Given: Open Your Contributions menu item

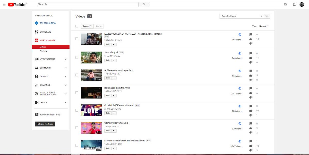Looking at the screenshot, I should tap(50, 115).
